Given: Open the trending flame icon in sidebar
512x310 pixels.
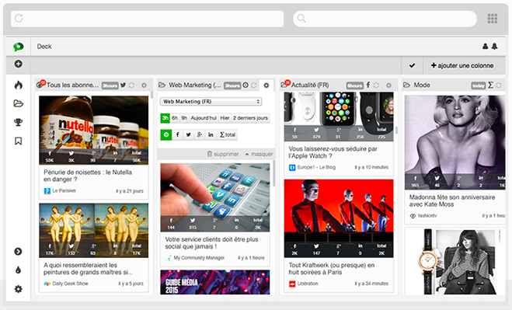Looking at the screenshot, I should click(19, 85).
